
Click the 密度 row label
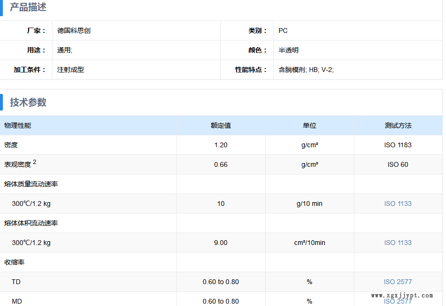pos(11,145)
